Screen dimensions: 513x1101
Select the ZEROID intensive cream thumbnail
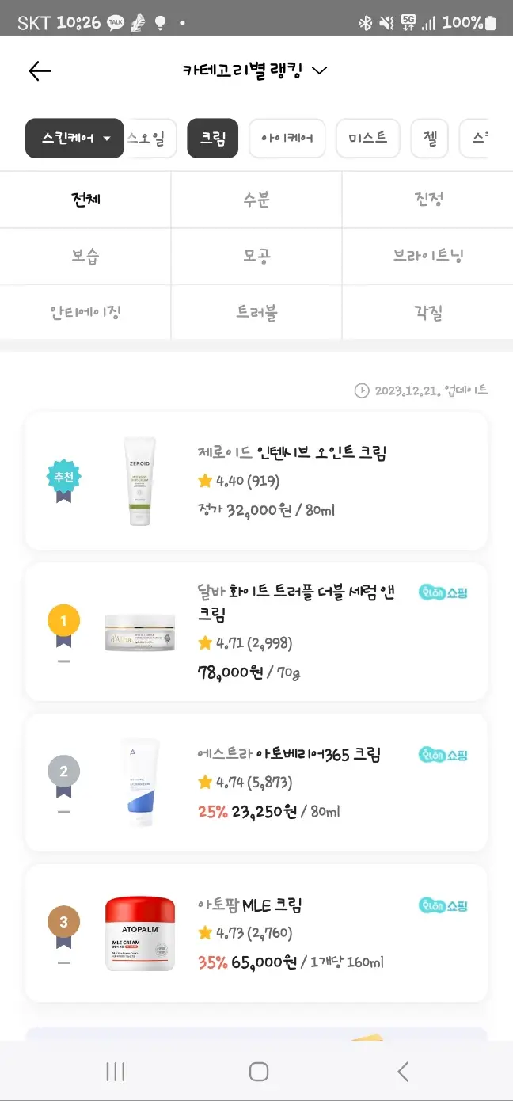(140, 479)
